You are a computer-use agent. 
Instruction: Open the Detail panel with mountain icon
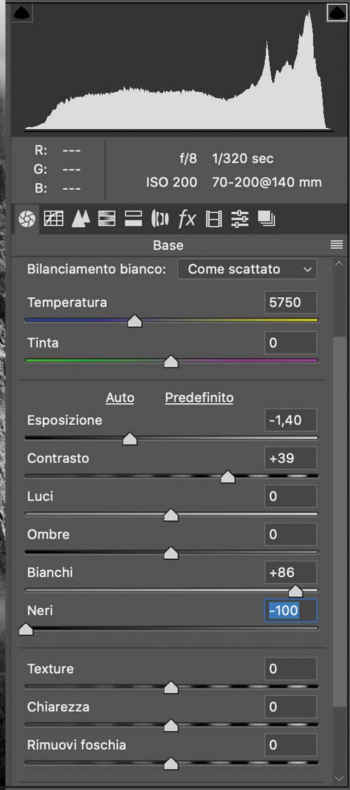click(80, 218)
